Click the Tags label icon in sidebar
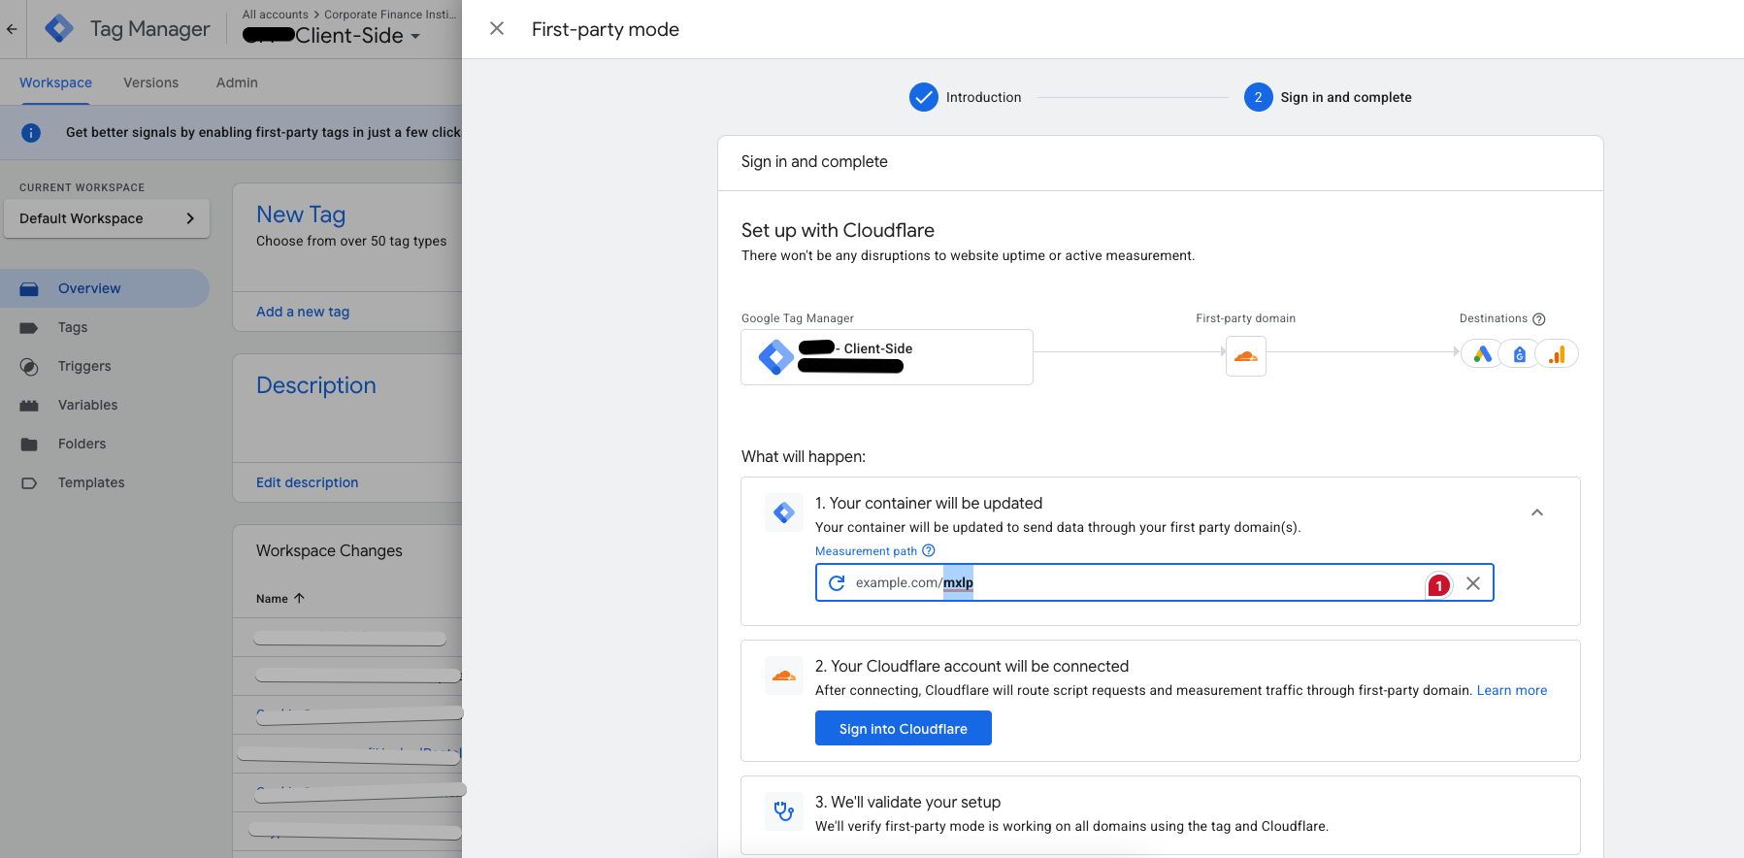 [29, 328]
